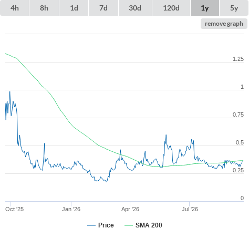
Task: Switch chart to the 5y range
Action: [234, 8]
